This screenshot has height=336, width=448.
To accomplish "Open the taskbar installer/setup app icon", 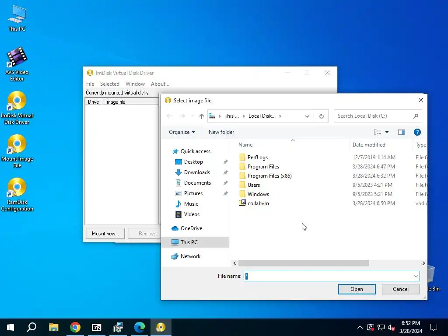I will click(x=118, y=327).
